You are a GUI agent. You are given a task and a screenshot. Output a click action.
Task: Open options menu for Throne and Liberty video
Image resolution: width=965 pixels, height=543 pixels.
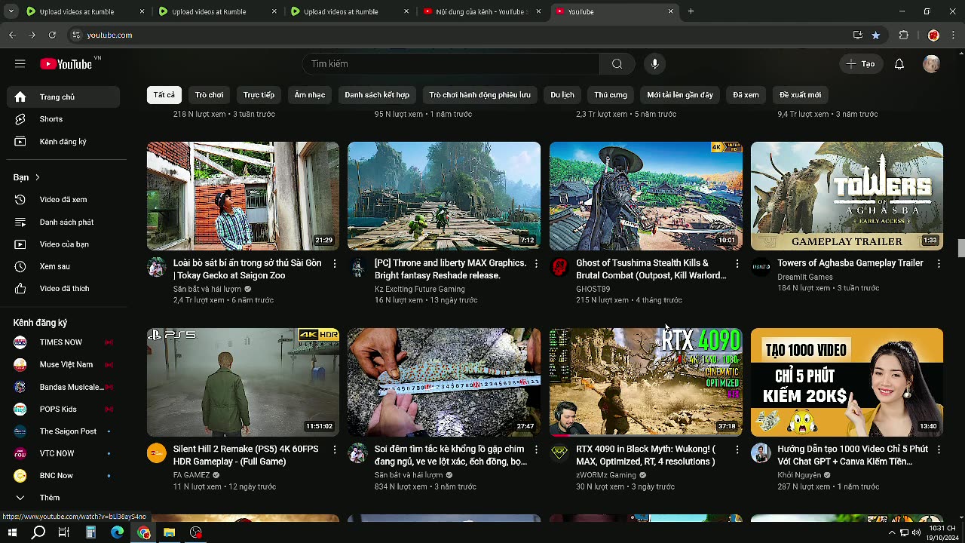[536, 263]
